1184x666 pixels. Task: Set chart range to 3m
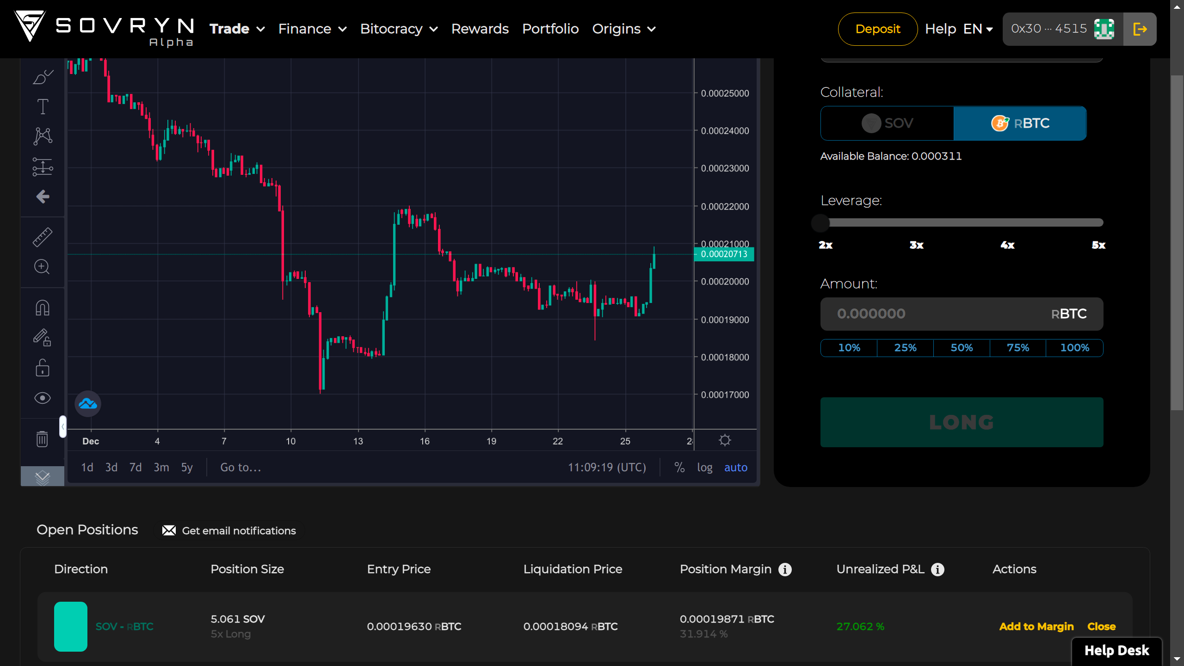[161, 468]
